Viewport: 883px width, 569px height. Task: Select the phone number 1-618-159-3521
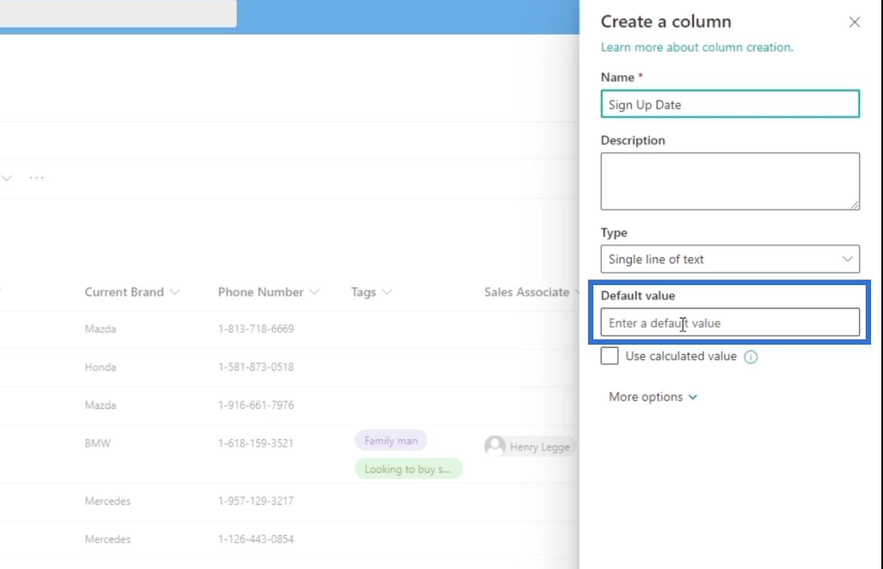pyautogui.click(x=256, y=443)
